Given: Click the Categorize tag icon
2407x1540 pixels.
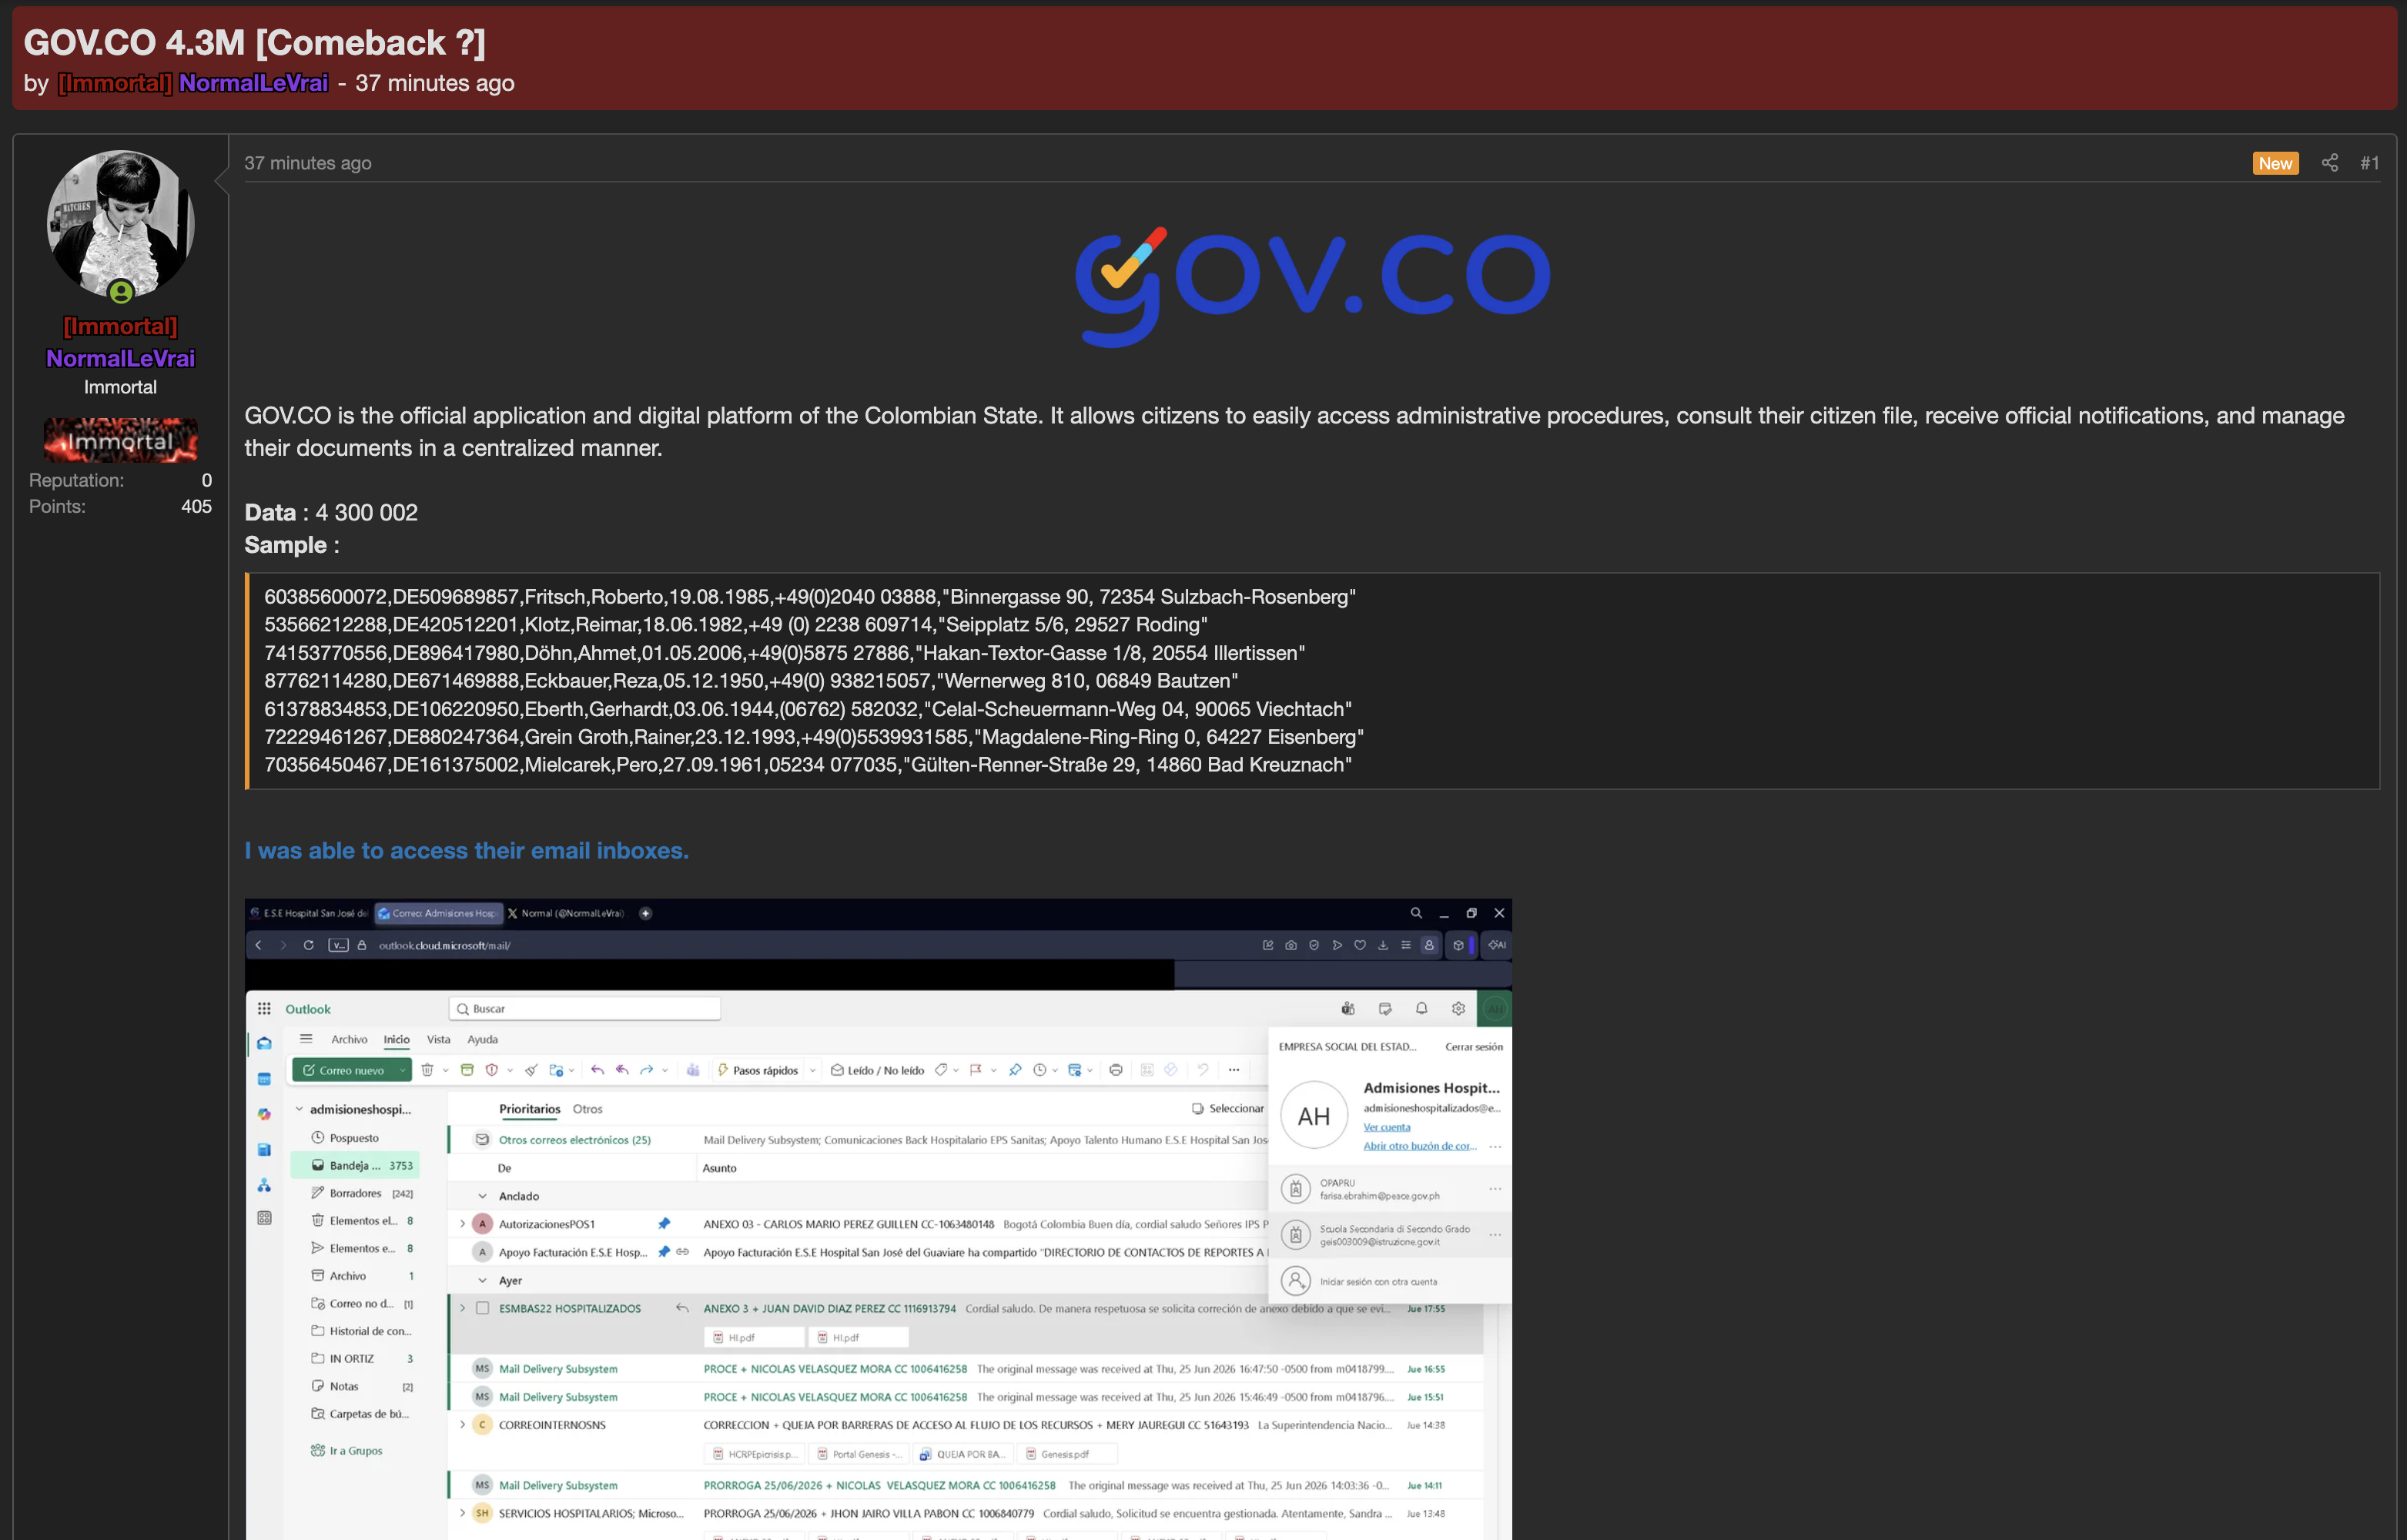Looking at the screenshot, I should [941, 1070].
